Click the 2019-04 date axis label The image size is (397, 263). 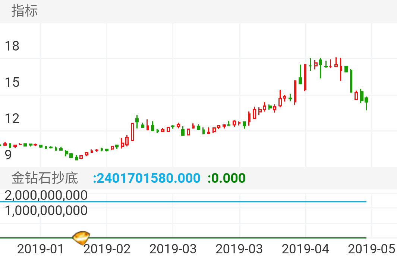click(306, 249)
